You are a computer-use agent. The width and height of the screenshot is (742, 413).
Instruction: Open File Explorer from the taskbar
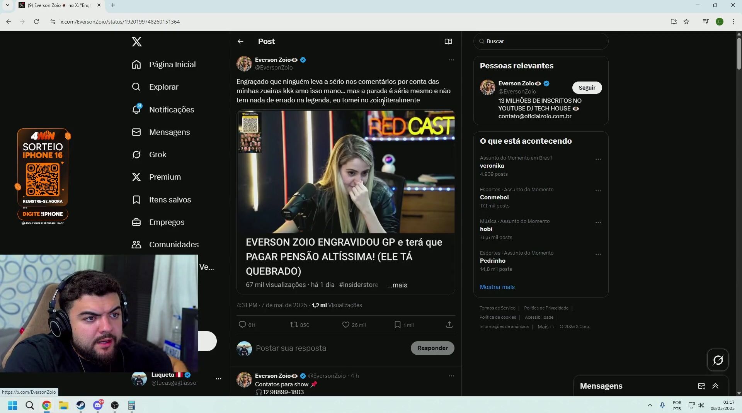[x=63, y=405]
